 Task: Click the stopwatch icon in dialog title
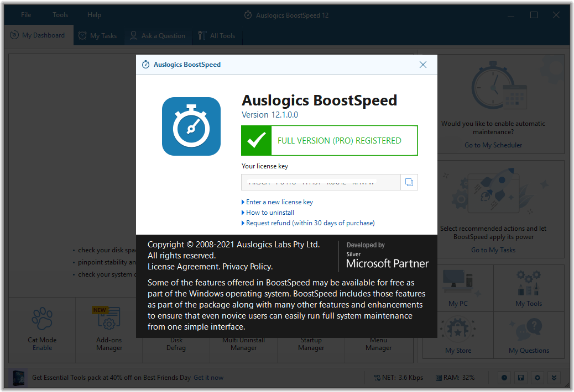[145, 65]
